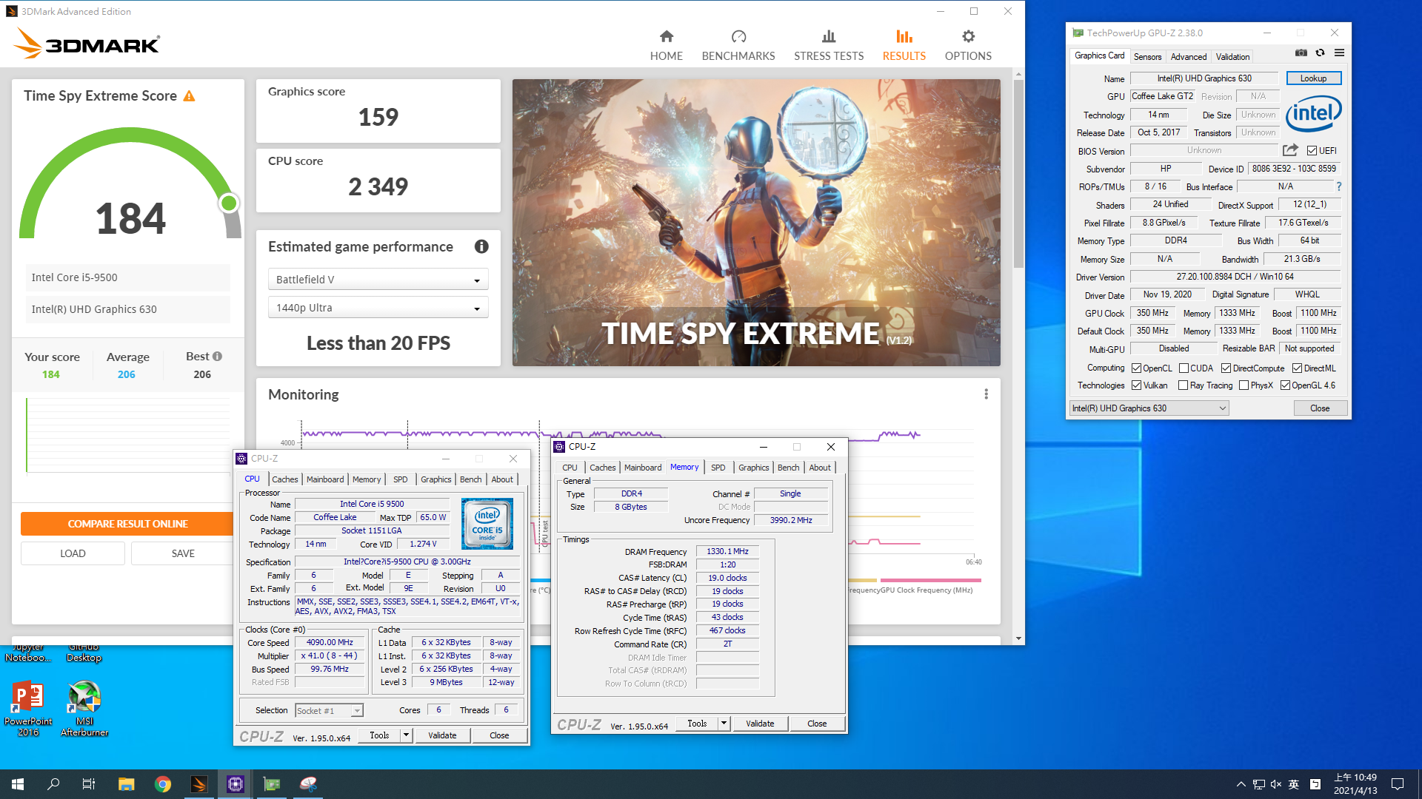Switch to the Advanced tab in GPU-Z

[x=1189, y=56]
